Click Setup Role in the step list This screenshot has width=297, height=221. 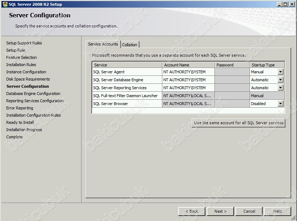click(16, 50)
